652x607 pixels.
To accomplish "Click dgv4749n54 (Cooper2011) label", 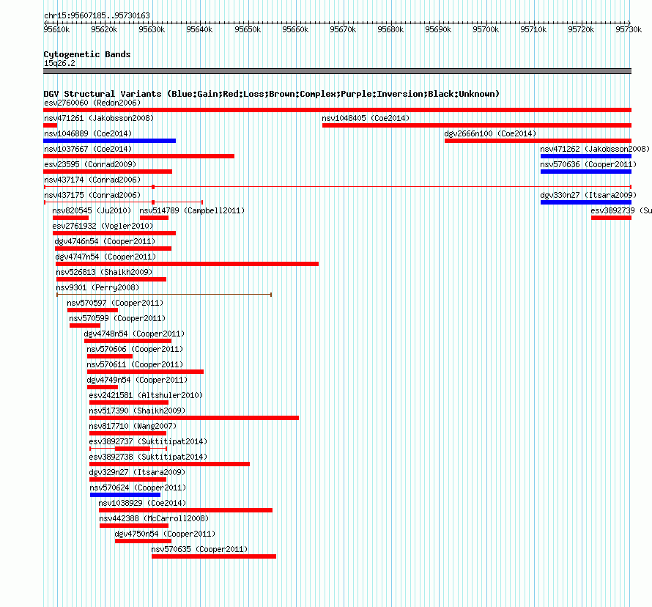I will pyautogui.click(x=137, y=380).
